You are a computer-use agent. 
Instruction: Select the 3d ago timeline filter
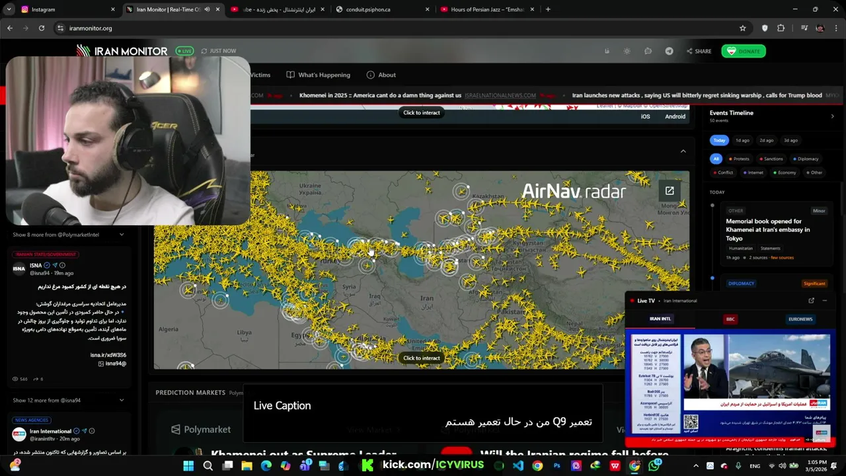click(790, 140)
